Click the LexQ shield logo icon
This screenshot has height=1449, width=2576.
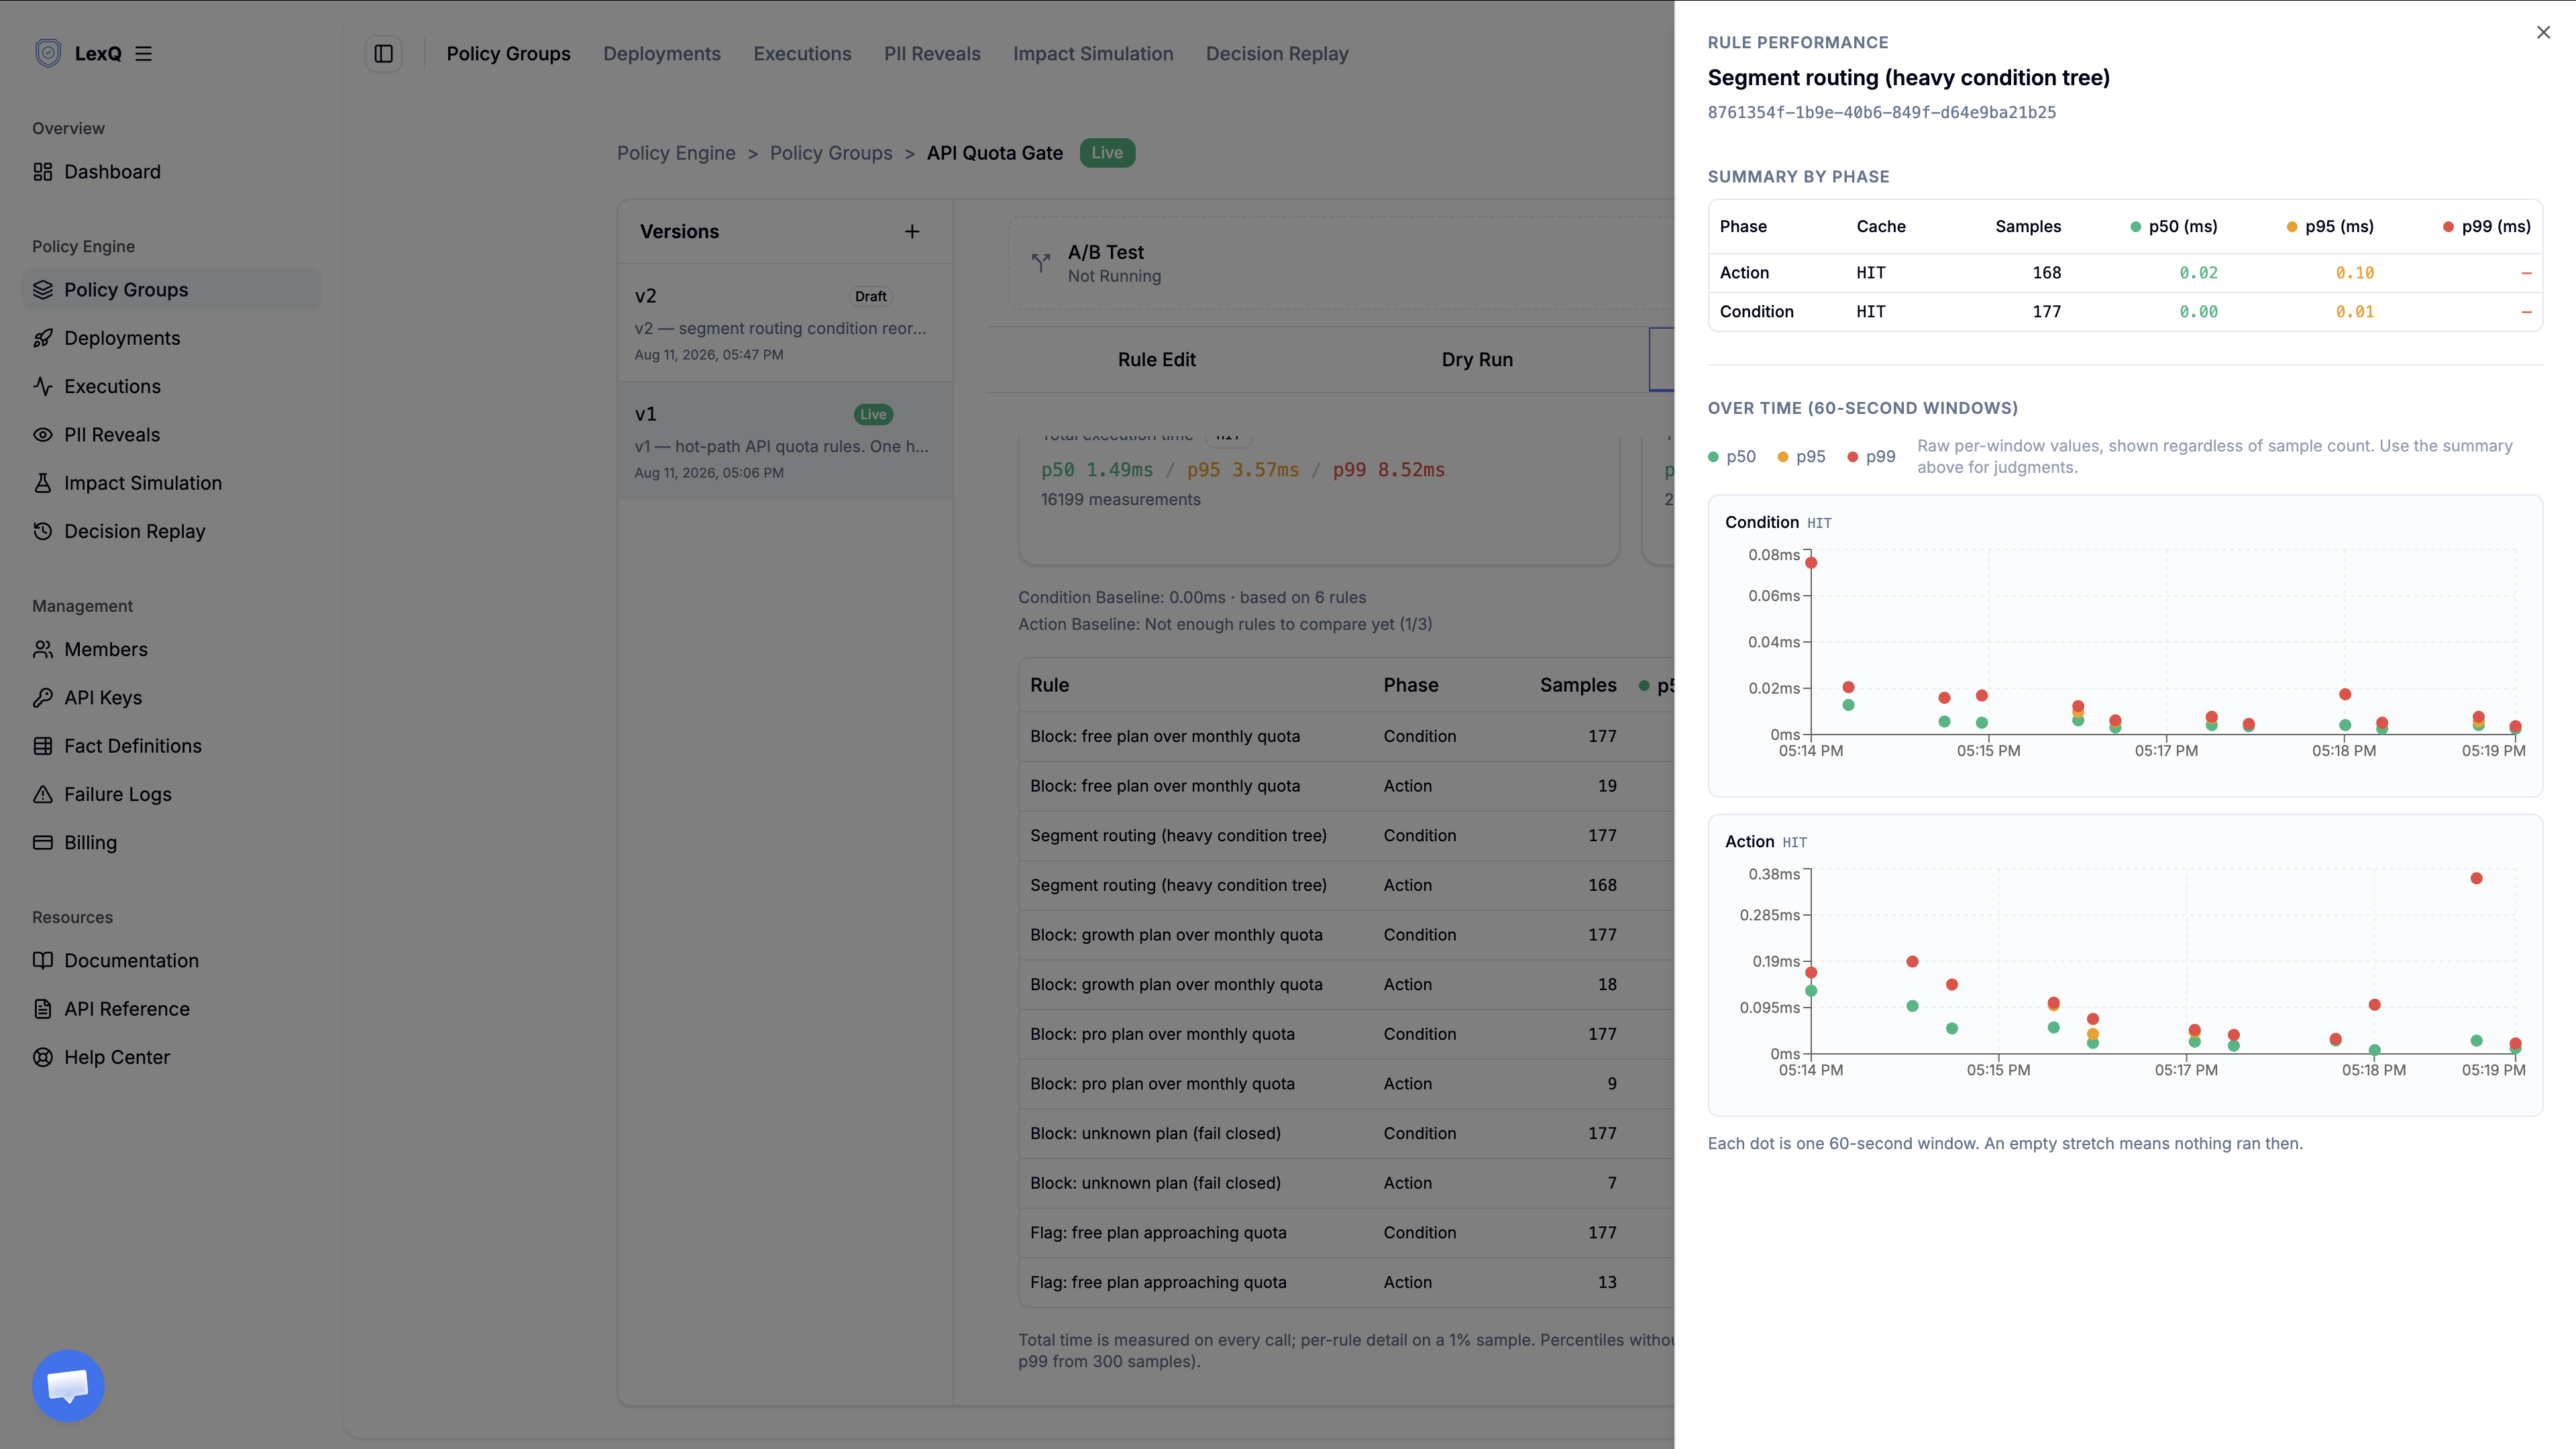click(x=48, y=53)
